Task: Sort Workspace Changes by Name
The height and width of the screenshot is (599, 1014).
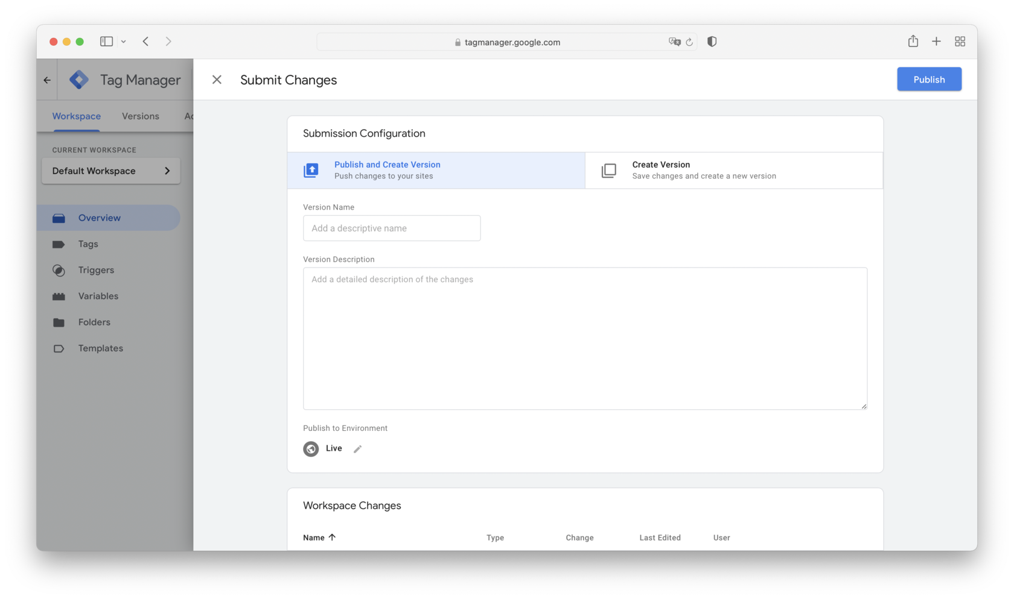Action: pyautogui.click(x=319, y=537)
